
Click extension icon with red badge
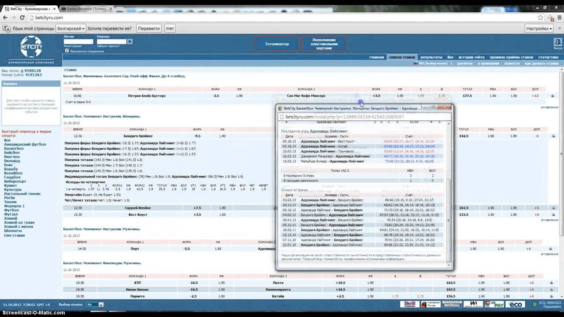click(551, 18)
